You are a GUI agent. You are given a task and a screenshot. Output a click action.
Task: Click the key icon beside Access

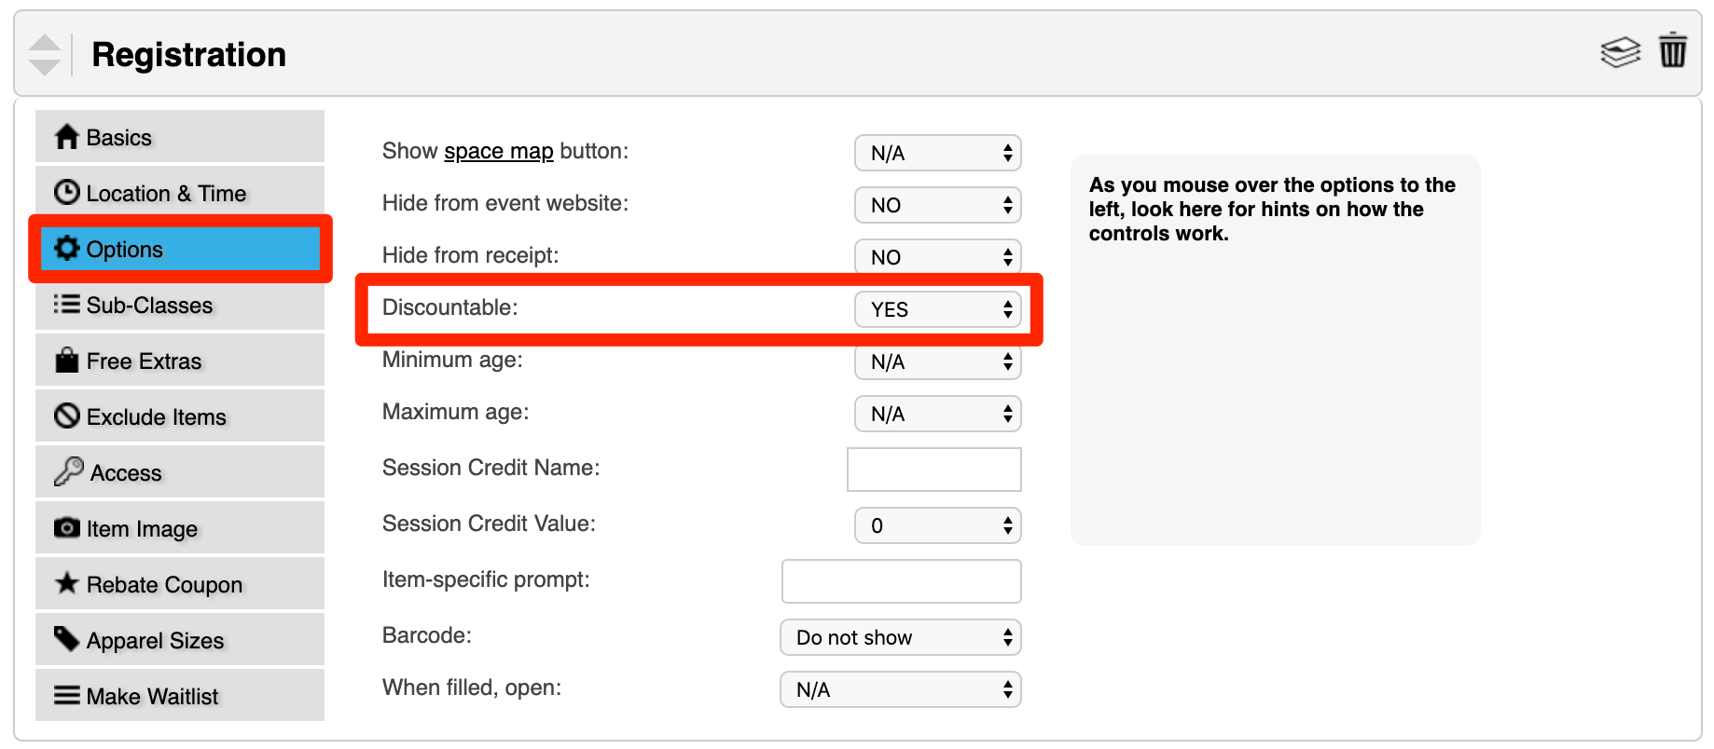point(68,471)
